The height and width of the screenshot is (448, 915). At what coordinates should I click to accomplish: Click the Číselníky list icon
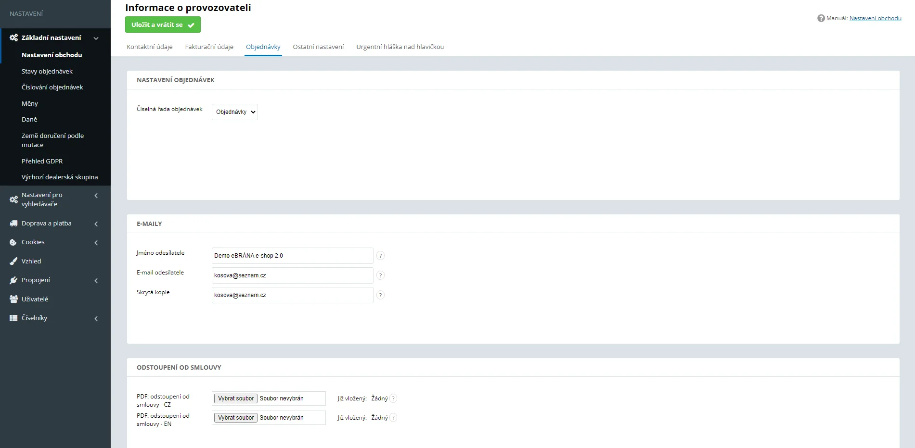13,318
